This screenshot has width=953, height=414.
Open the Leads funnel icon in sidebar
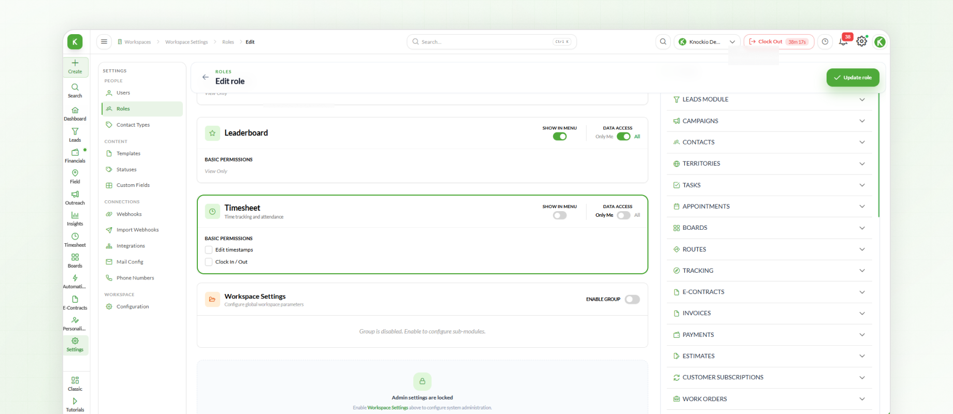click(x=75, y=131)
